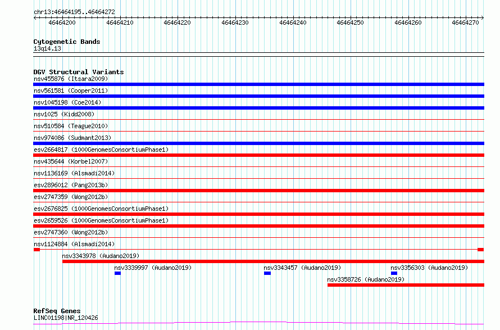Select the blue bar under nsv974086
The image size is (500, 330).
click(258, 143)
